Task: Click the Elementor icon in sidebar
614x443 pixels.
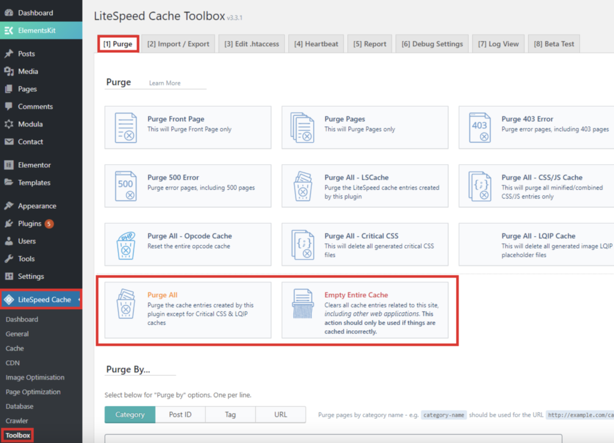Action: click(8, 165)
